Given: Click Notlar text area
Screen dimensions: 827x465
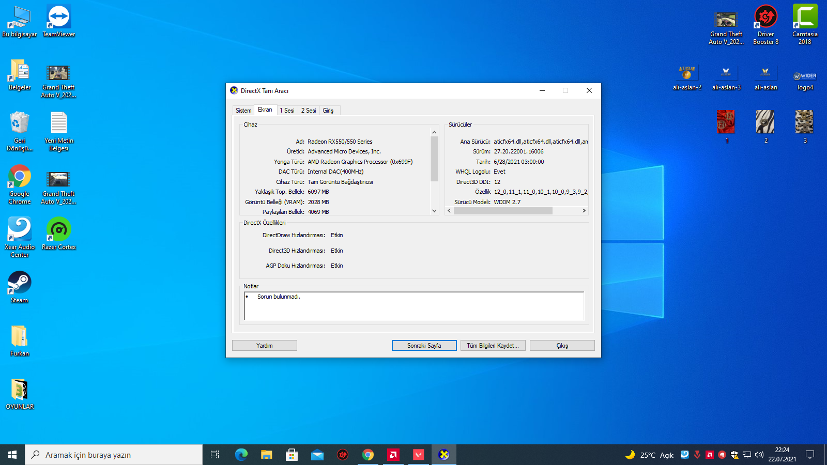Looking at the screenshot, I should click(414, 306).
